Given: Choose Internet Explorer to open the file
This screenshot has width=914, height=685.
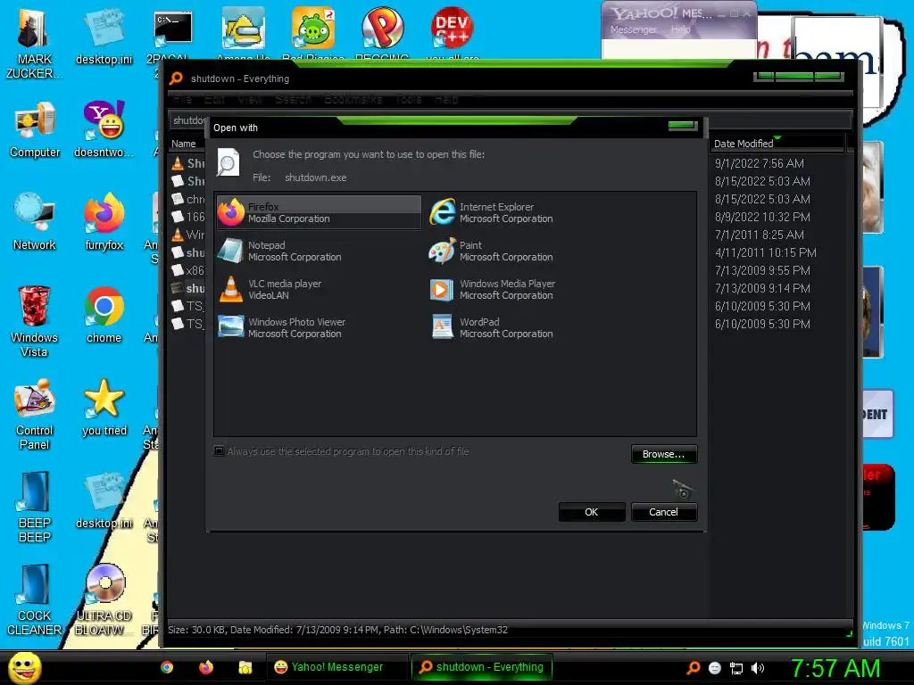Looking at the screenshot, I should coord(492,212).
